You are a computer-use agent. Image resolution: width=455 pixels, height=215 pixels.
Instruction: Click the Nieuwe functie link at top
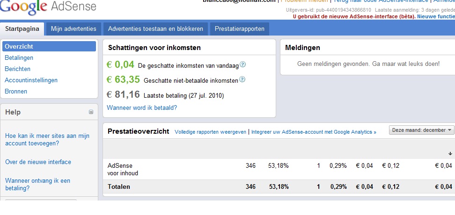[436, 16]
